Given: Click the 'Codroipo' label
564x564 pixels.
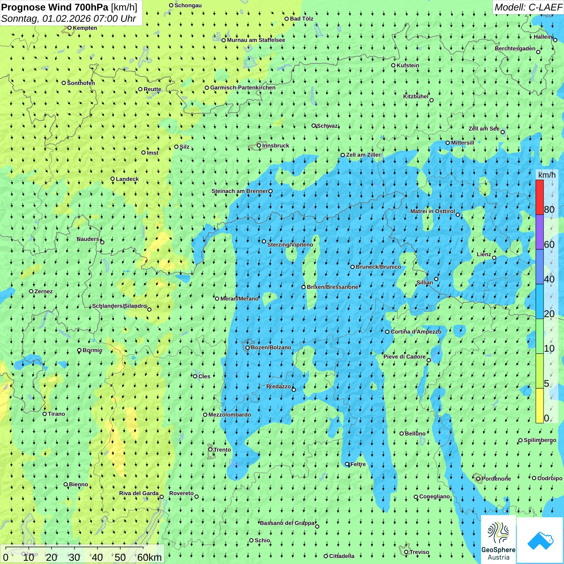Looking at the screenshot, I should point(550,478).
